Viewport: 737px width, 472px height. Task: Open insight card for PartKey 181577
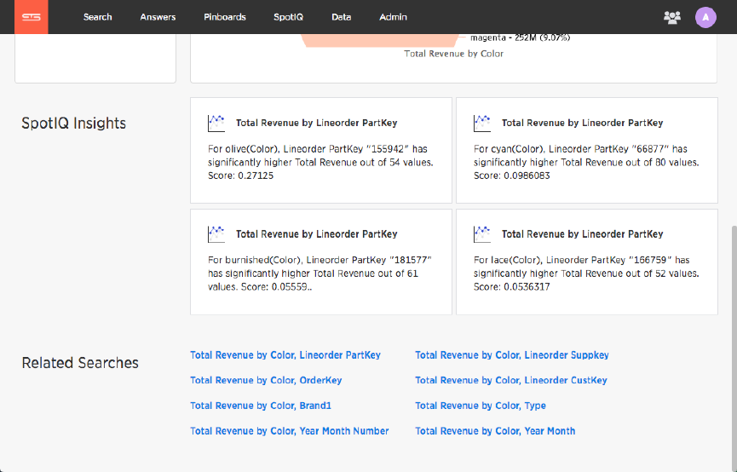pyautogui.click(x=321, y=262)
